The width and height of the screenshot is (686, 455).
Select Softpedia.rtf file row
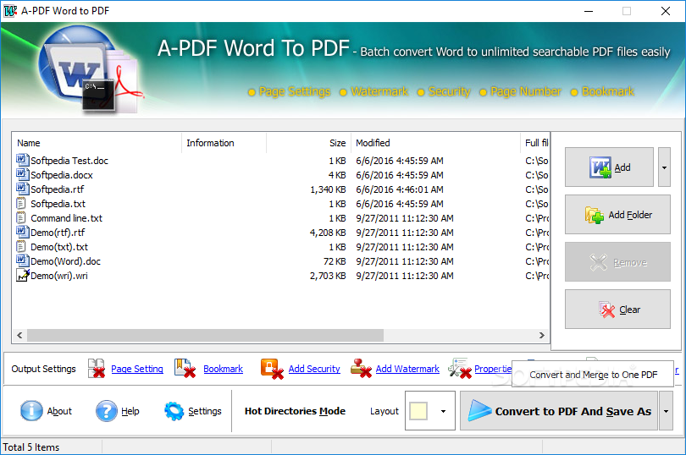280,189
